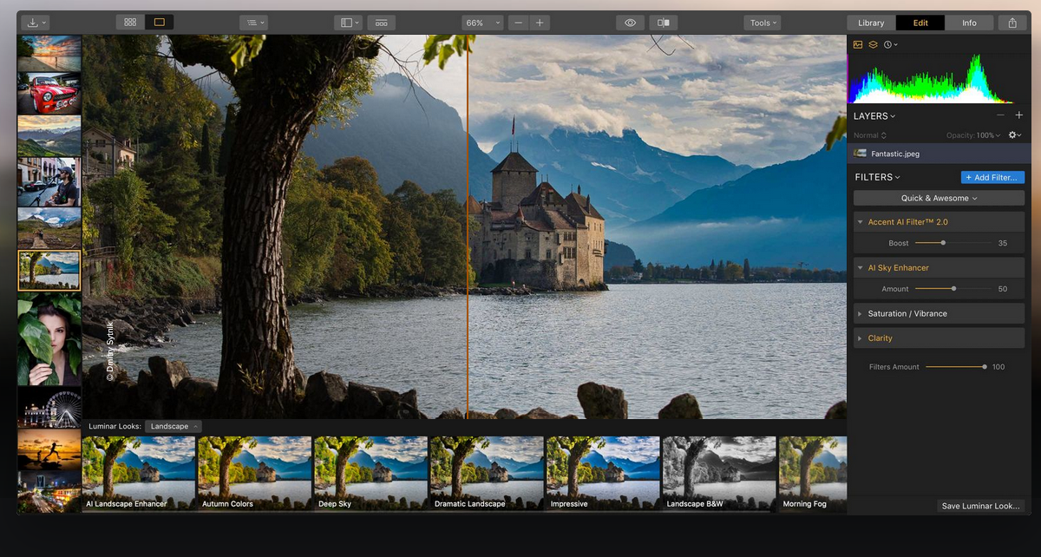Show the layers panel icon

pyautogui.click(x=873, y=44)
